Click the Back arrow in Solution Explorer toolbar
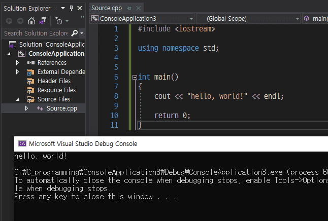The image size is (328, 221). point(9,21)
